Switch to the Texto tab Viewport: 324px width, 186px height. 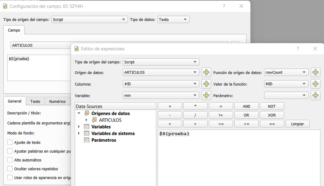pos(35,101)
